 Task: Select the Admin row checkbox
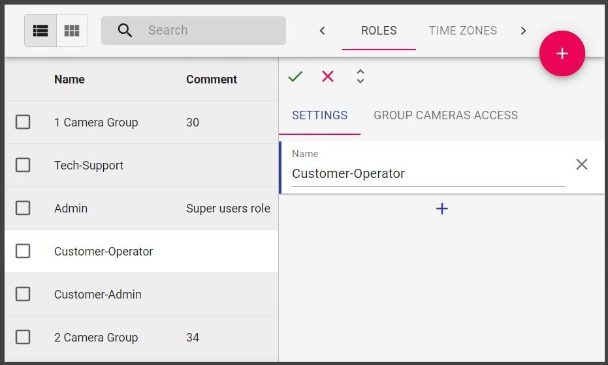click(x=23, y=208)
